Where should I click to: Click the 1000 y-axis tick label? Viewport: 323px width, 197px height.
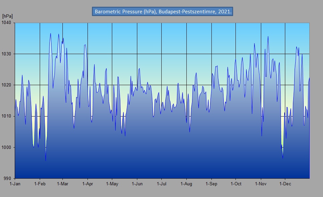tap(7, 147)
